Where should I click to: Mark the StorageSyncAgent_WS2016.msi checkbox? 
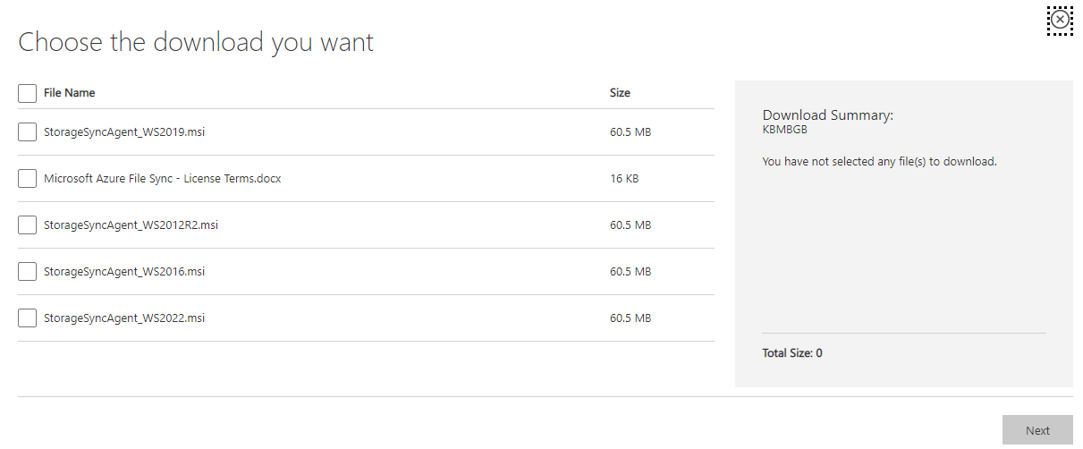point(27,272)
